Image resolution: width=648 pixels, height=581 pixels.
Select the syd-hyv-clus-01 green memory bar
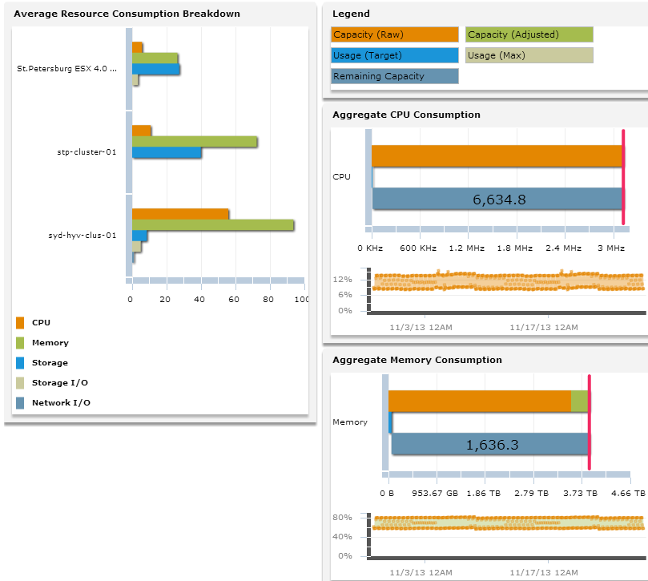213,225
